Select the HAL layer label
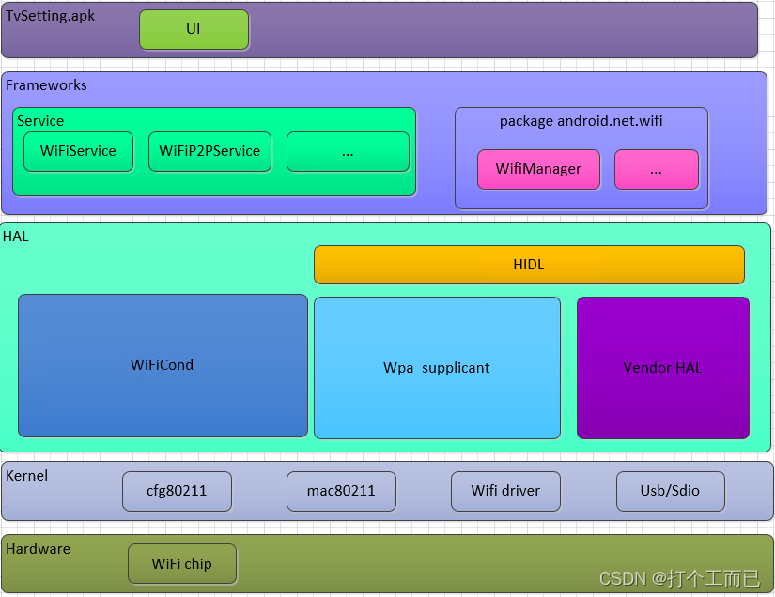The height and width of the screenshot is (597, 775). coord(16,237)
